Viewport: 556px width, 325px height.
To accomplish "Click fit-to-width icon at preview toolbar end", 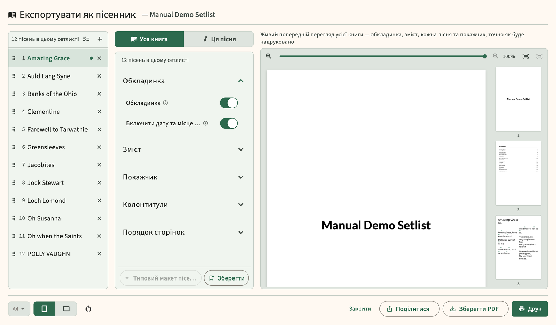I will [x=539, y=56].
